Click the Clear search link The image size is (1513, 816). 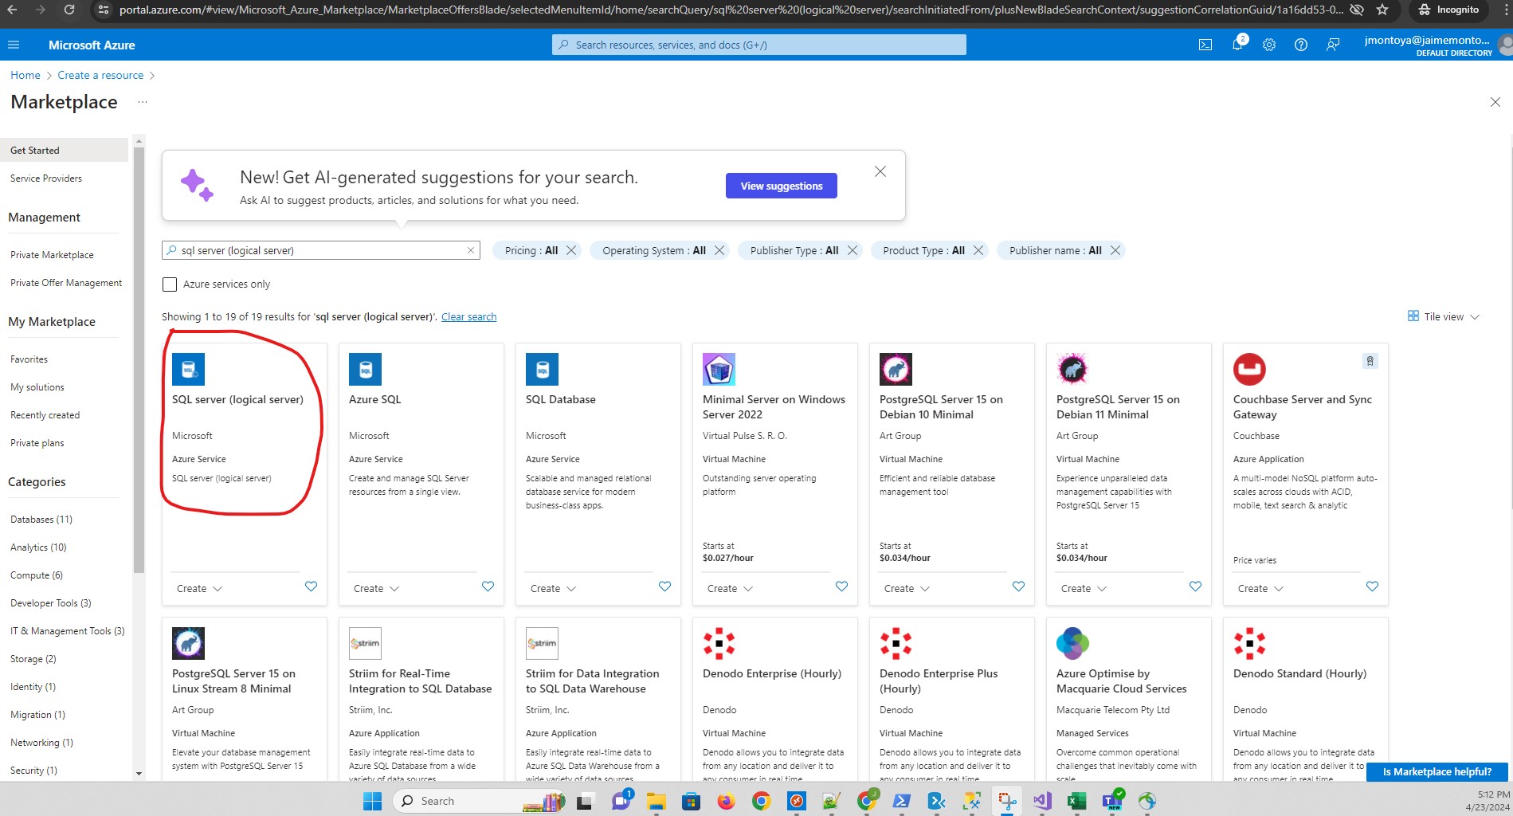pos(468,316)
